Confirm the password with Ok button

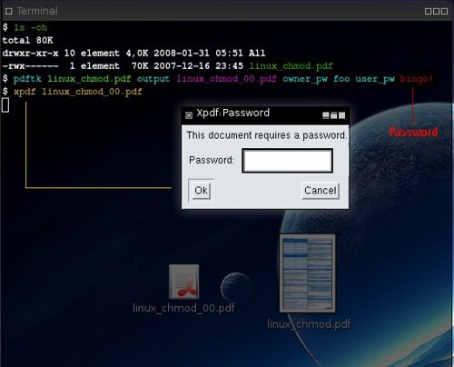(x=202, y=191)
